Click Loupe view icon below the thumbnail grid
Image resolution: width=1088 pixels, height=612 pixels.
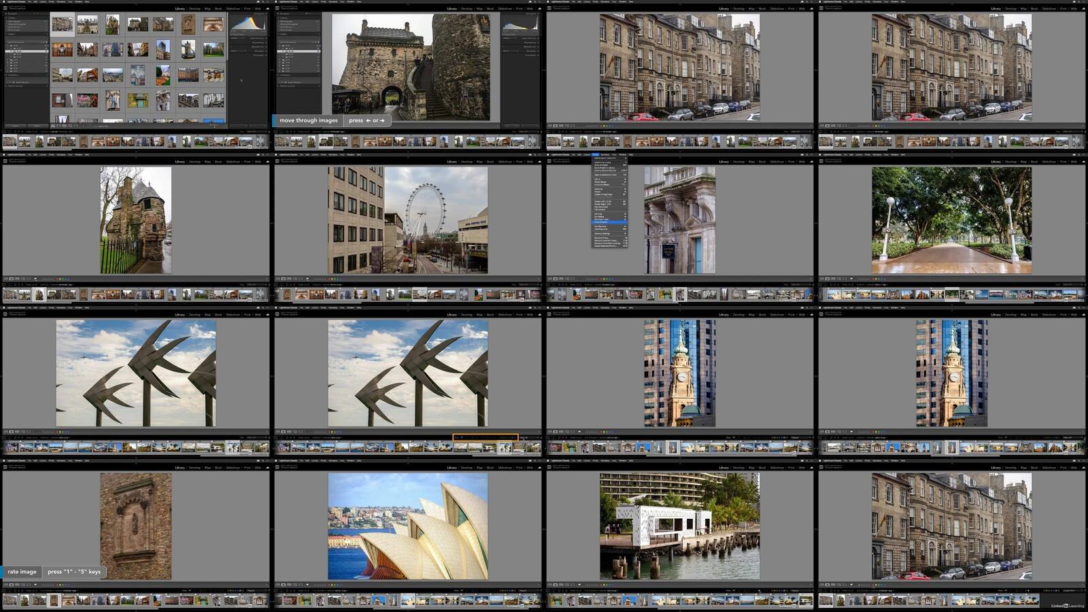(x=59, y=126)
